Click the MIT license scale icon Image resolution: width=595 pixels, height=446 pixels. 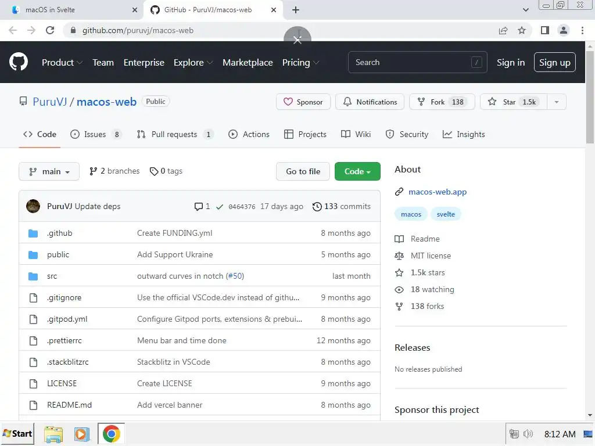click(399, 256)
